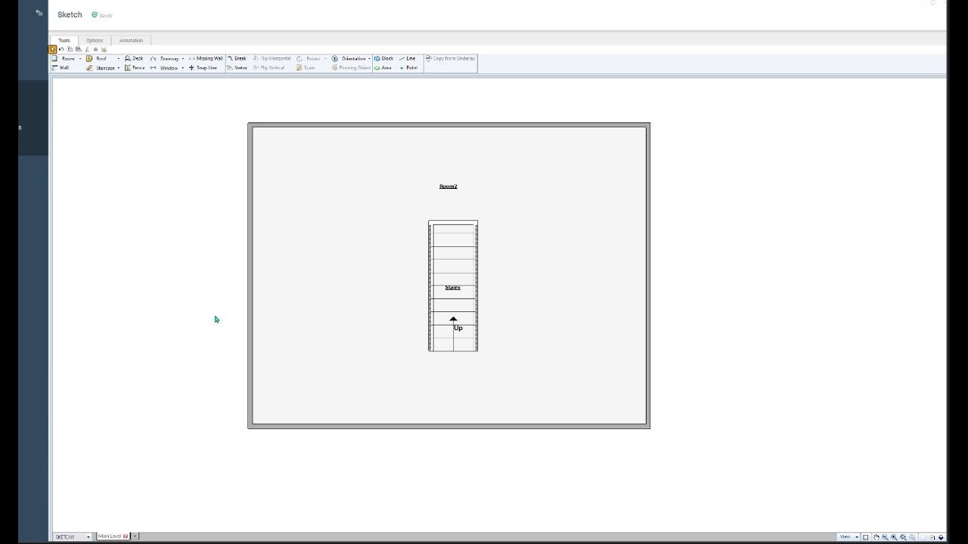Expand the Window dropdown arrow

pos(183,68)
